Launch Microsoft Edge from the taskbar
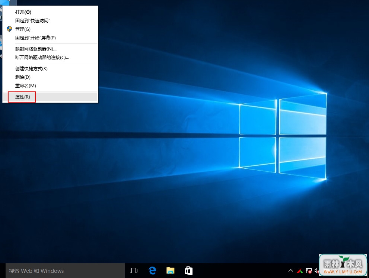The height and width of the screenshot is (278, 369). [152, 271]
